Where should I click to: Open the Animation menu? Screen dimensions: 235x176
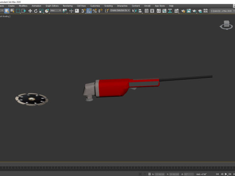(36, 6)
